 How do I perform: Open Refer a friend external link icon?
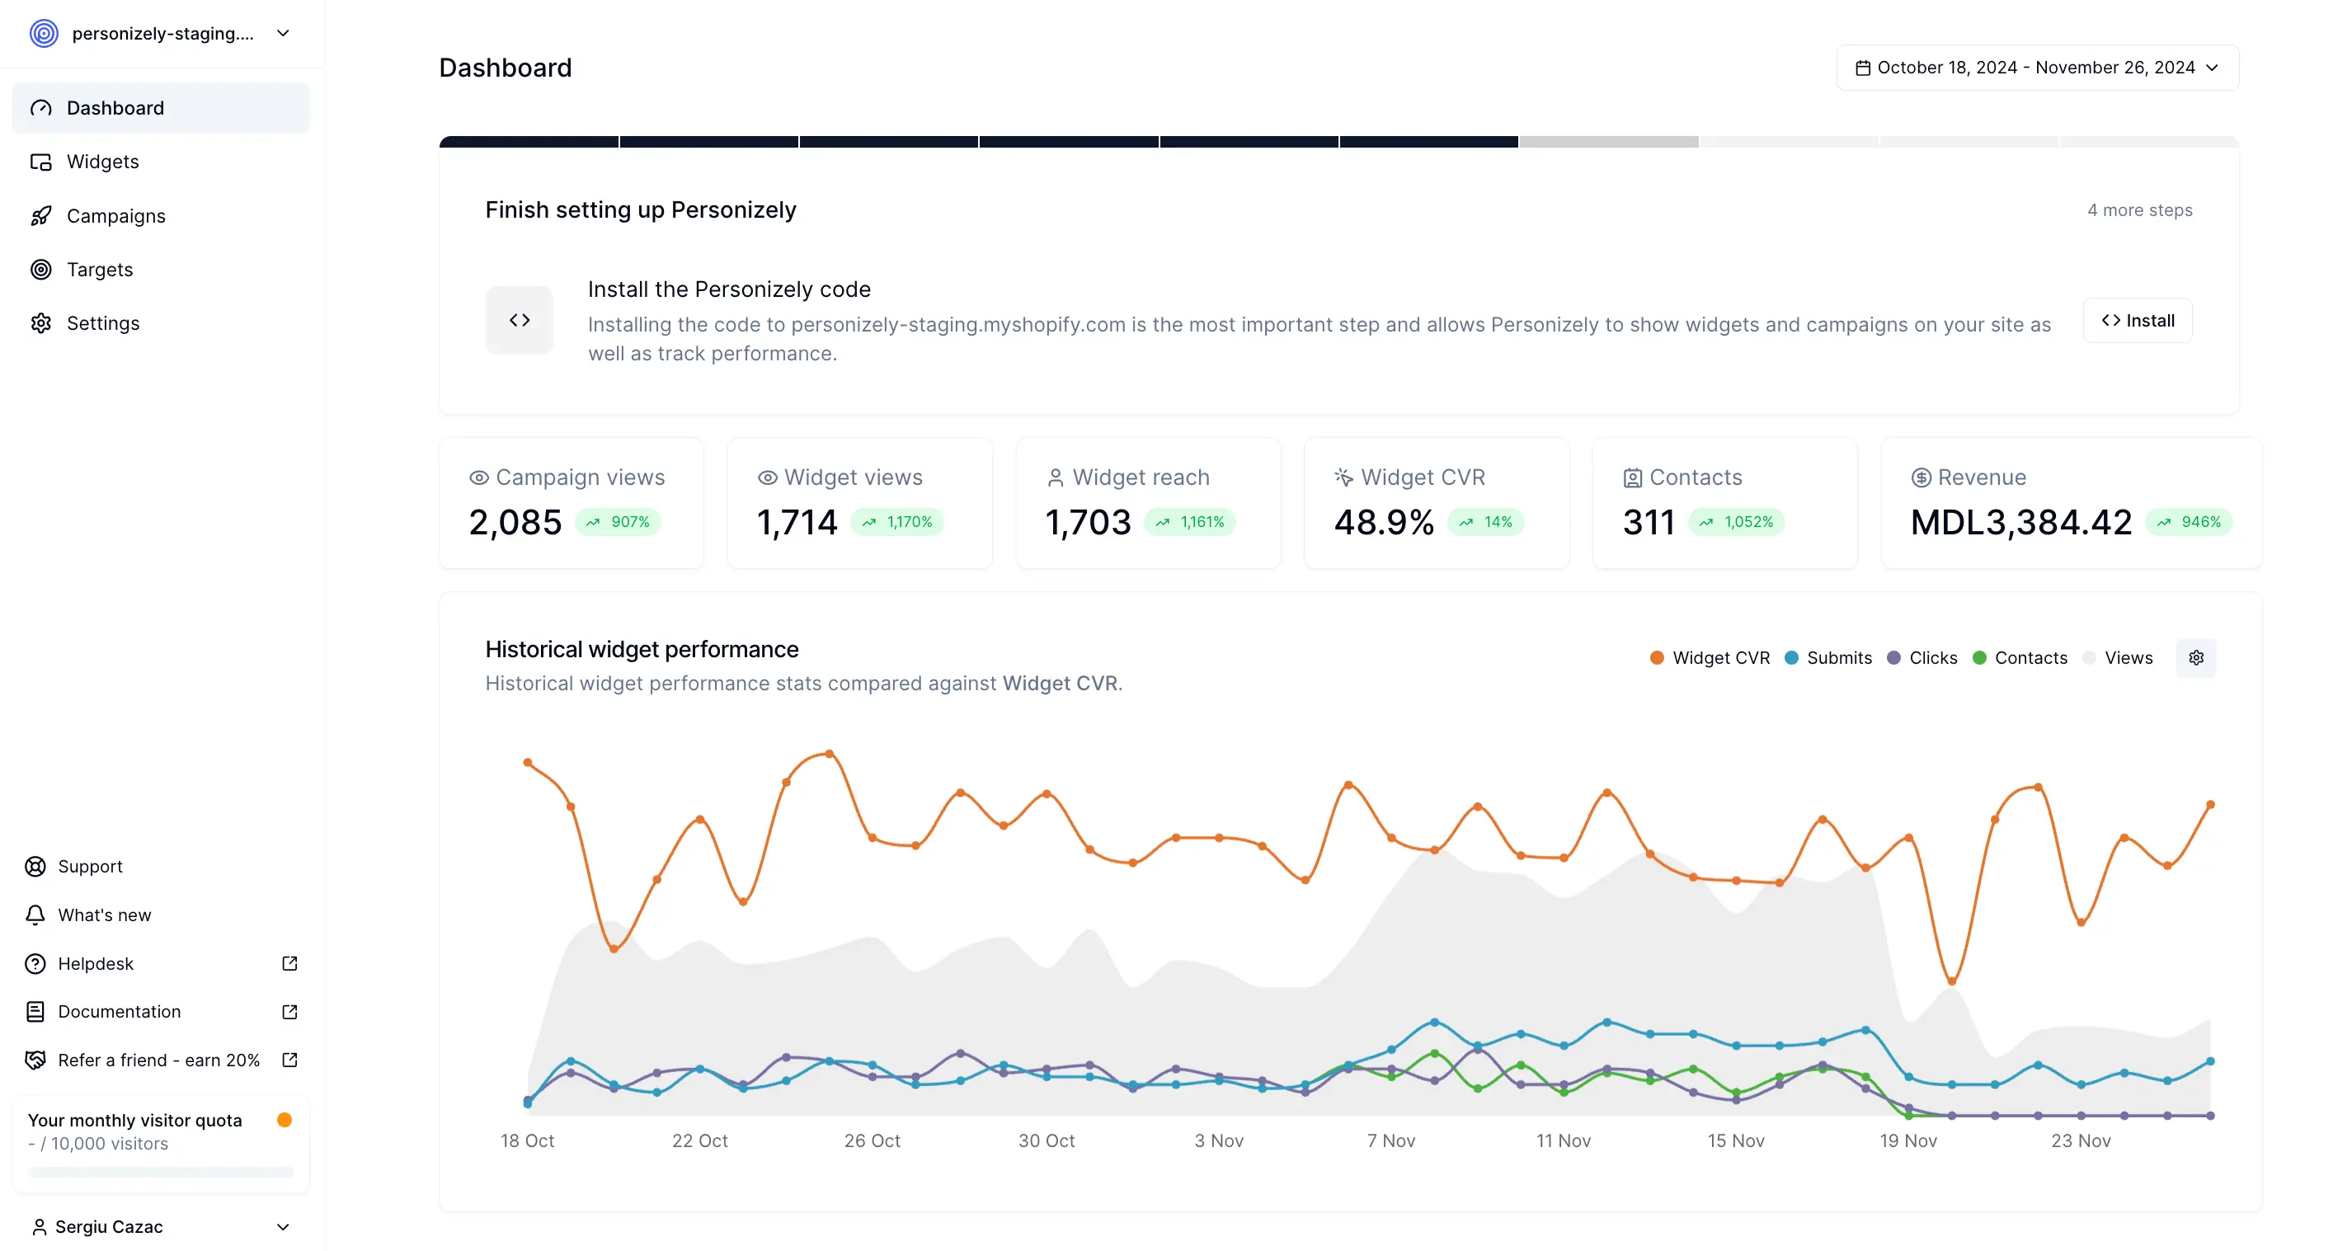click(x=289, y=1061)
